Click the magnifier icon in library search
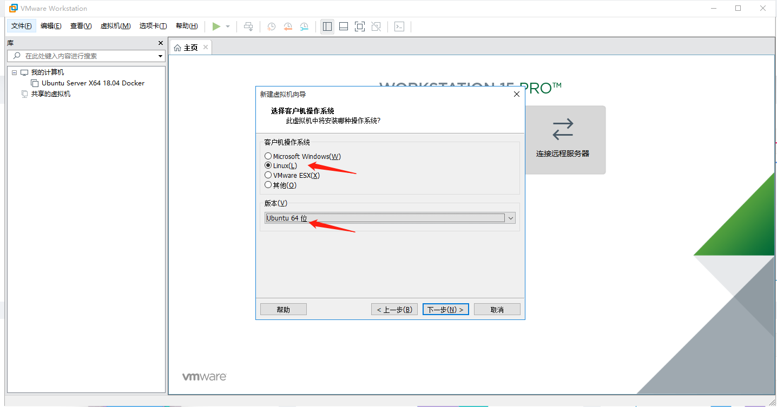The height and width of the screenshot is (407, 777). [x=17, y=56]
